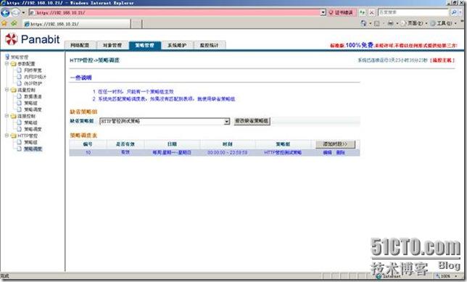Open 策略组 under 流量控制
The image size is (467, 282).
(30, 103)
